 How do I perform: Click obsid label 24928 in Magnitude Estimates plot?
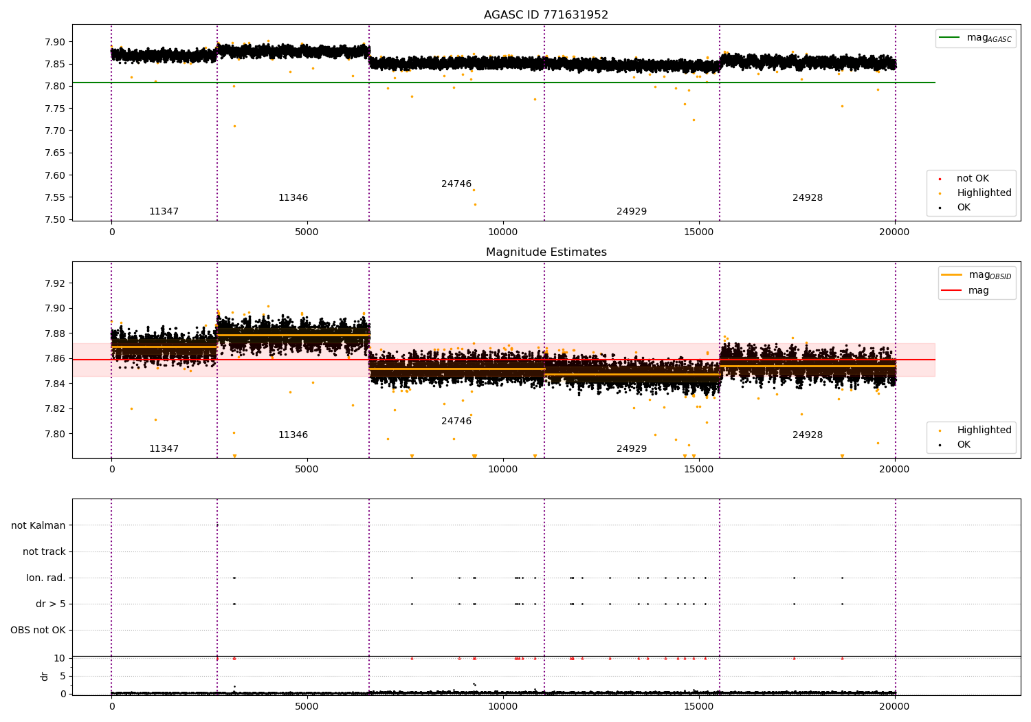[x=808, y=435]
